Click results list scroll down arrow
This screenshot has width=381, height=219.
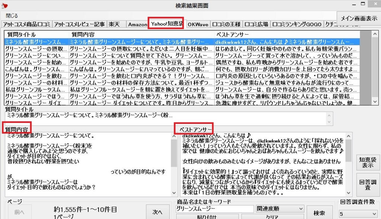pyautogui.click(x=375, y=102)
